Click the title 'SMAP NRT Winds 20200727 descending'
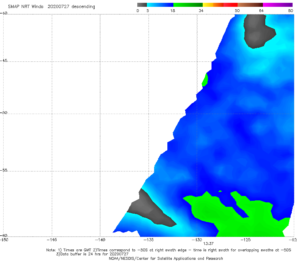This screenshot has height=261, width=297. pyautogui.click(x=51, y=7)
